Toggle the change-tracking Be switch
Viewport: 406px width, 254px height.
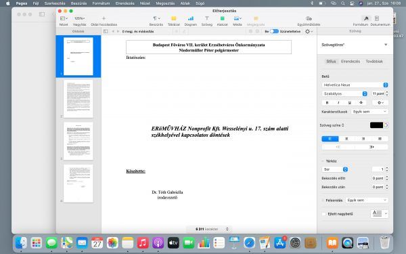click(x=274, y=31)
